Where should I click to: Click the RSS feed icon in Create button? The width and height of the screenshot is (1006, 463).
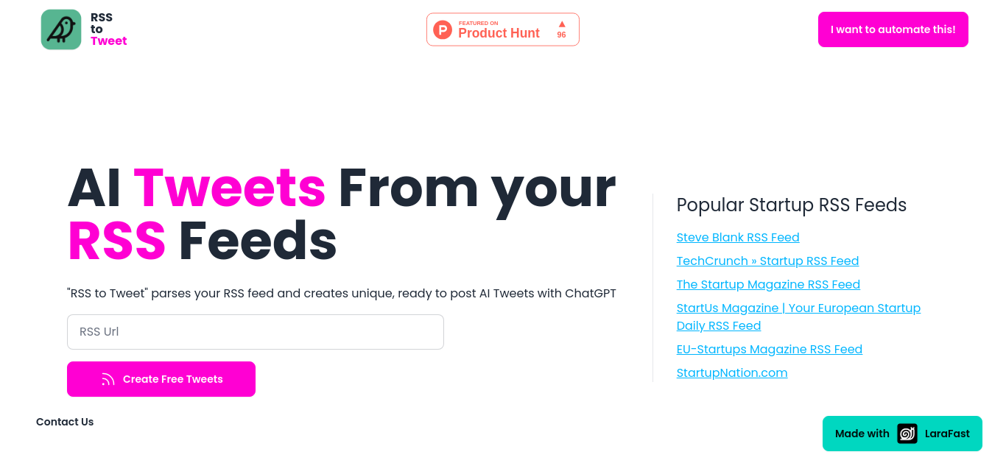pos(108,379)
